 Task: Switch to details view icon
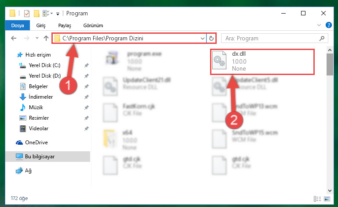point(317,199)
